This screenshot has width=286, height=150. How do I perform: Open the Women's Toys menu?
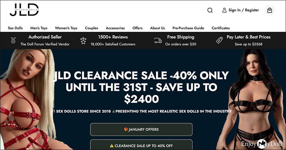click(66, 28)
